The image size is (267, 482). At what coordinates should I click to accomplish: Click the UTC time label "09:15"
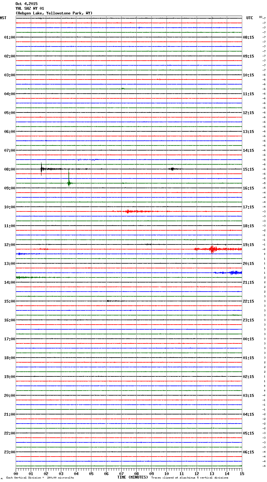point(248,56)
